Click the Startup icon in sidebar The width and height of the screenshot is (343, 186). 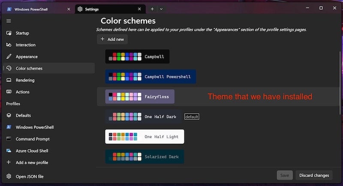click(9, 33)
